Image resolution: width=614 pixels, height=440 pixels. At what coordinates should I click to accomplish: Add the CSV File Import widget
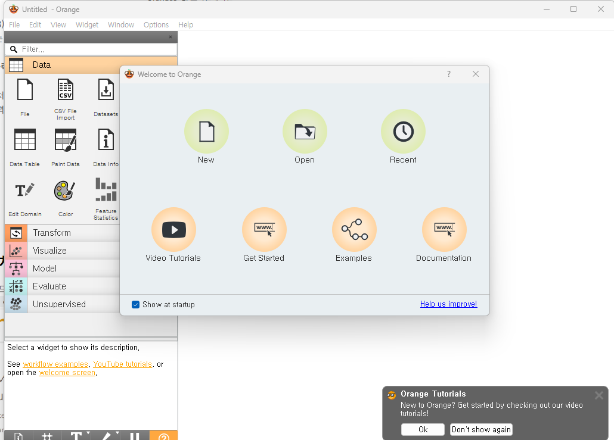tap(66, 99)
